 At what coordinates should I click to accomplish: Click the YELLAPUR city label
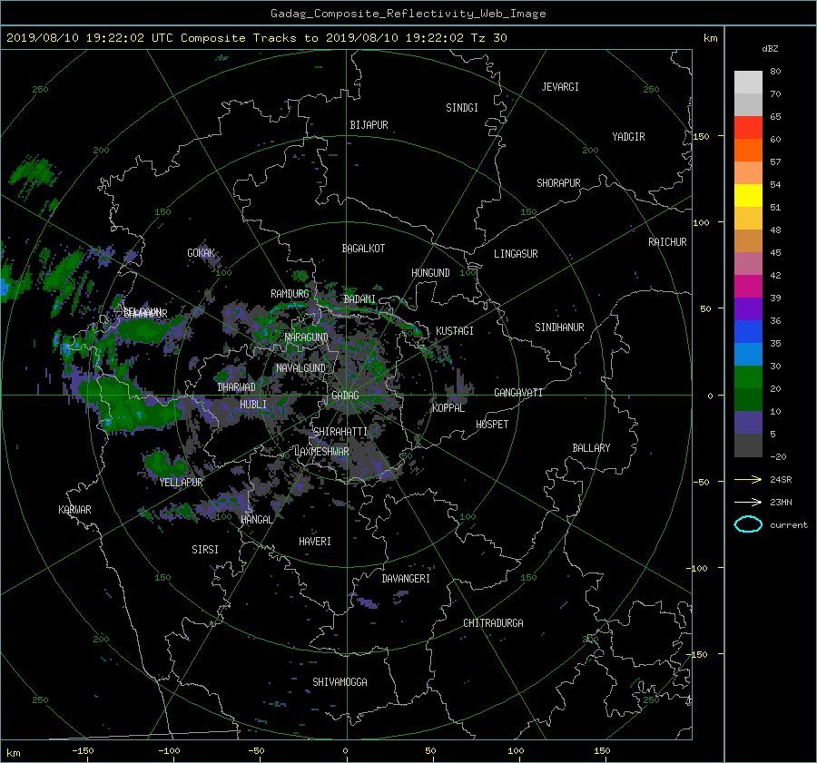point(181,483)
